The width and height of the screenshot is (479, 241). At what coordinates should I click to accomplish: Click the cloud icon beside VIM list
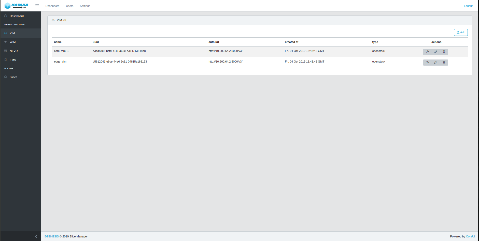pyautogui.click(x=53, y=20)
